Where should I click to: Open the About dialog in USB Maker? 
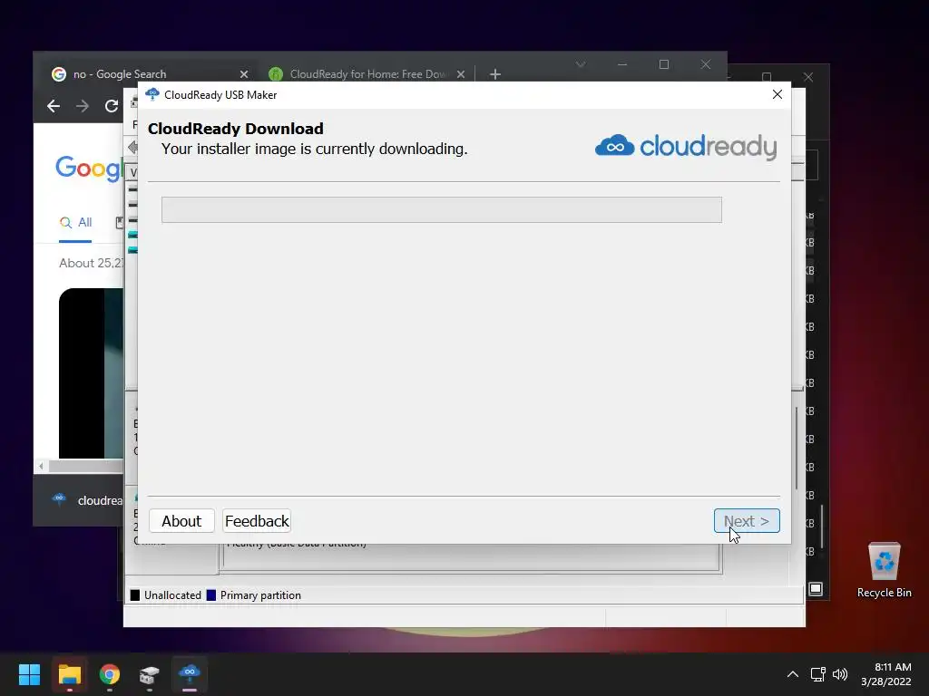pyautogui.click(x=181, y=521)
